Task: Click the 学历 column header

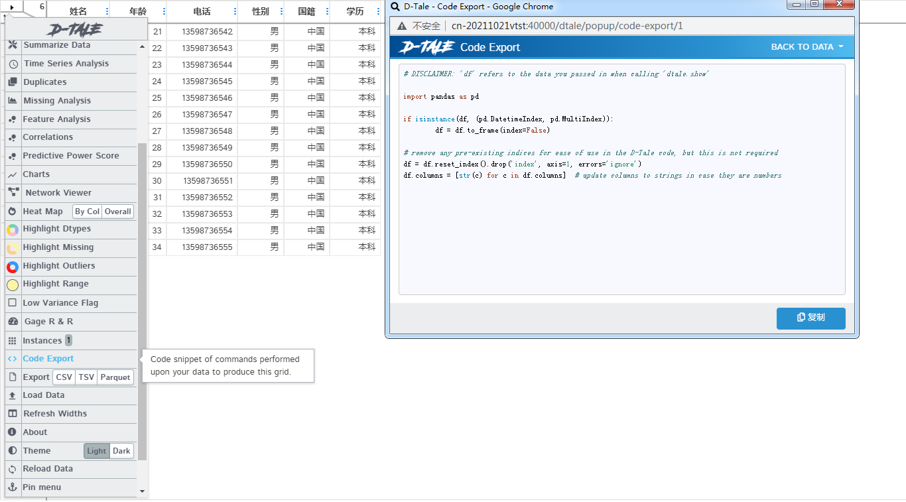Action: (x=355, y=11)
